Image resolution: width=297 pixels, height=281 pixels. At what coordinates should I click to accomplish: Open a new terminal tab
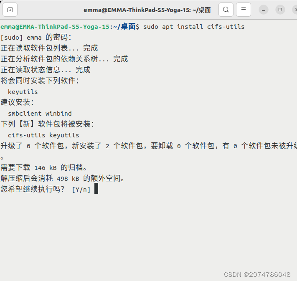(10, 10)
